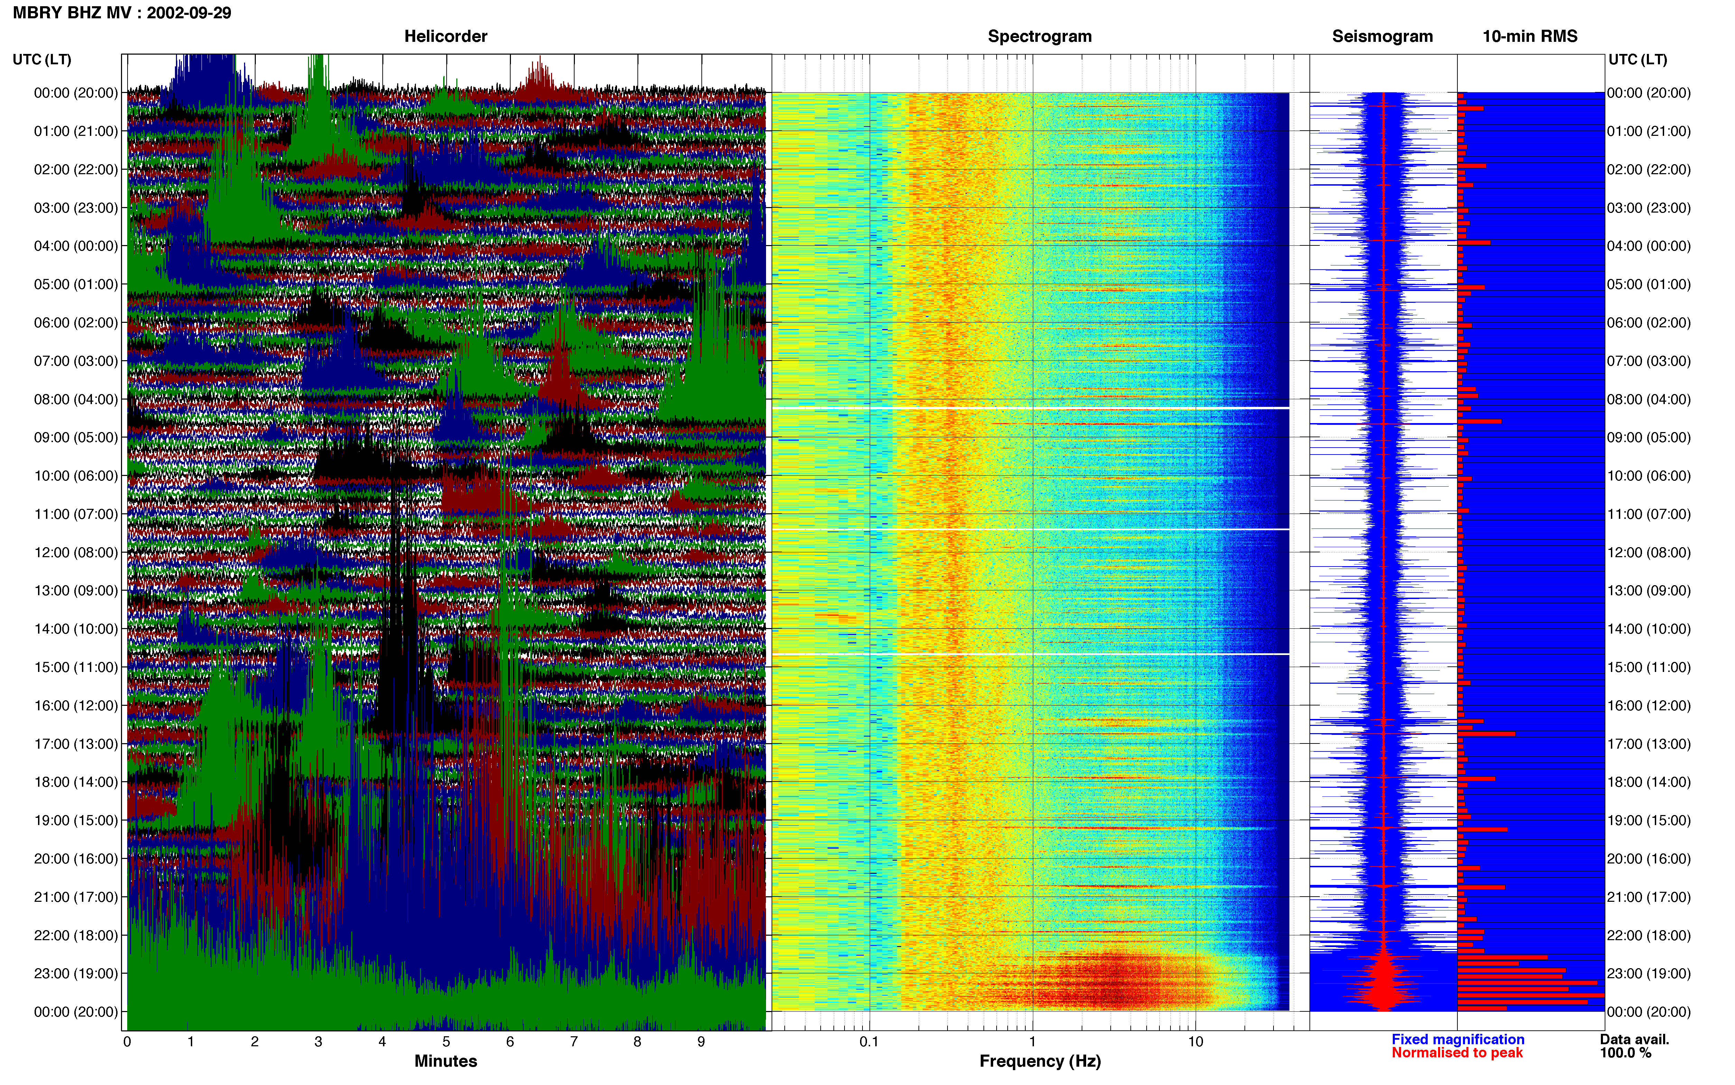Click the Minutes axis label
This screenshot has width=1735, height=1085.
[x=446, y=1061]
